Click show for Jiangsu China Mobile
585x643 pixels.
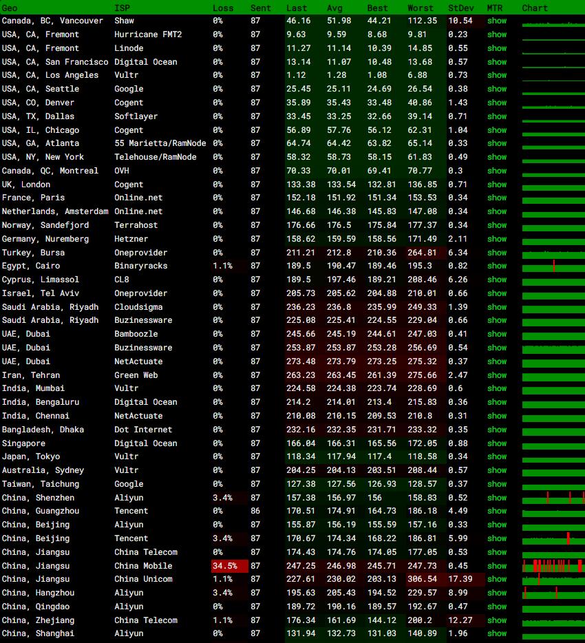pos(497,565)
